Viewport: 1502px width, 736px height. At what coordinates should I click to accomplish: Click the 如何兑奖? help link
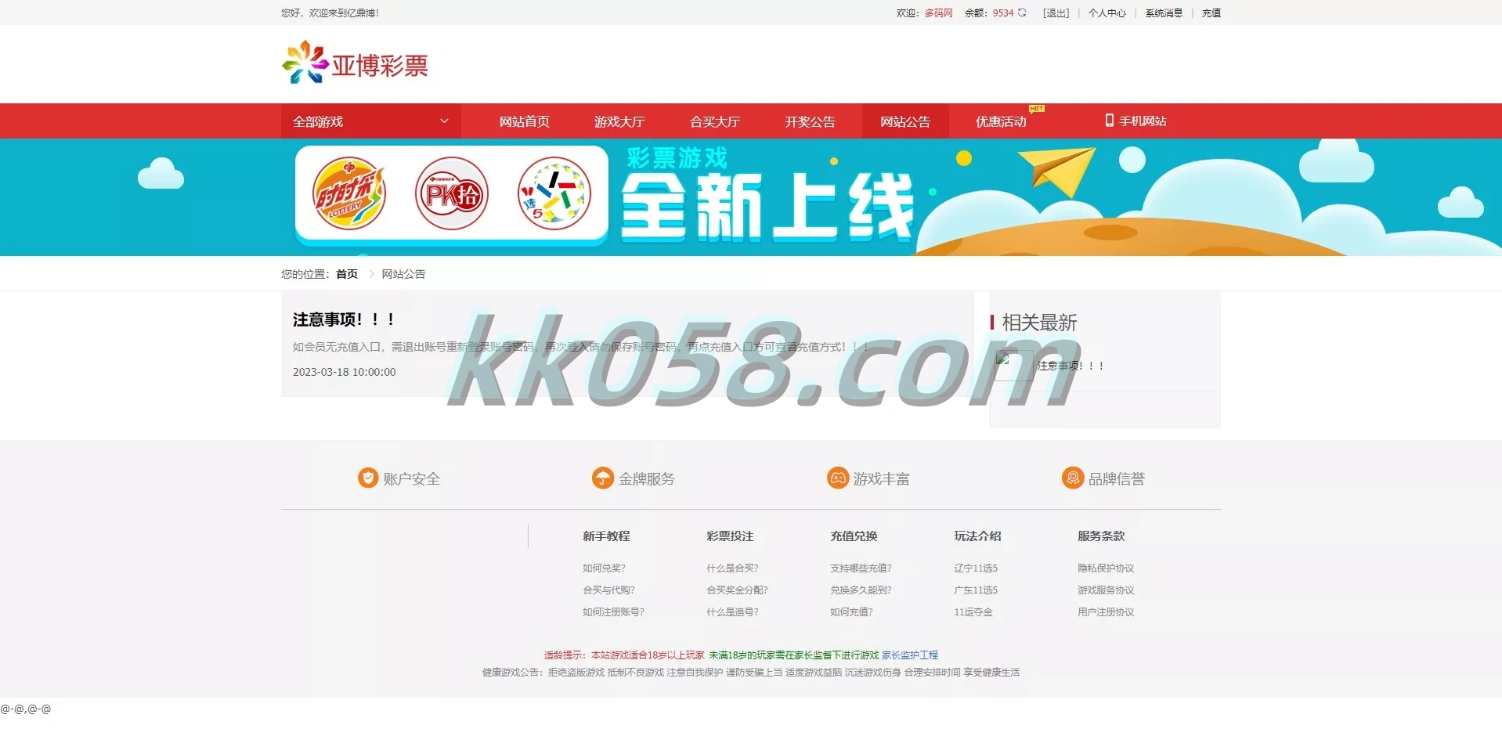604,568
